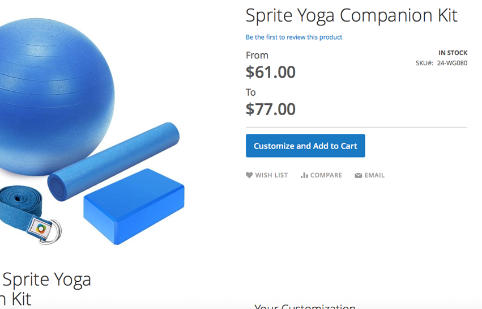Select the EMAIL text link

[374, 175]
